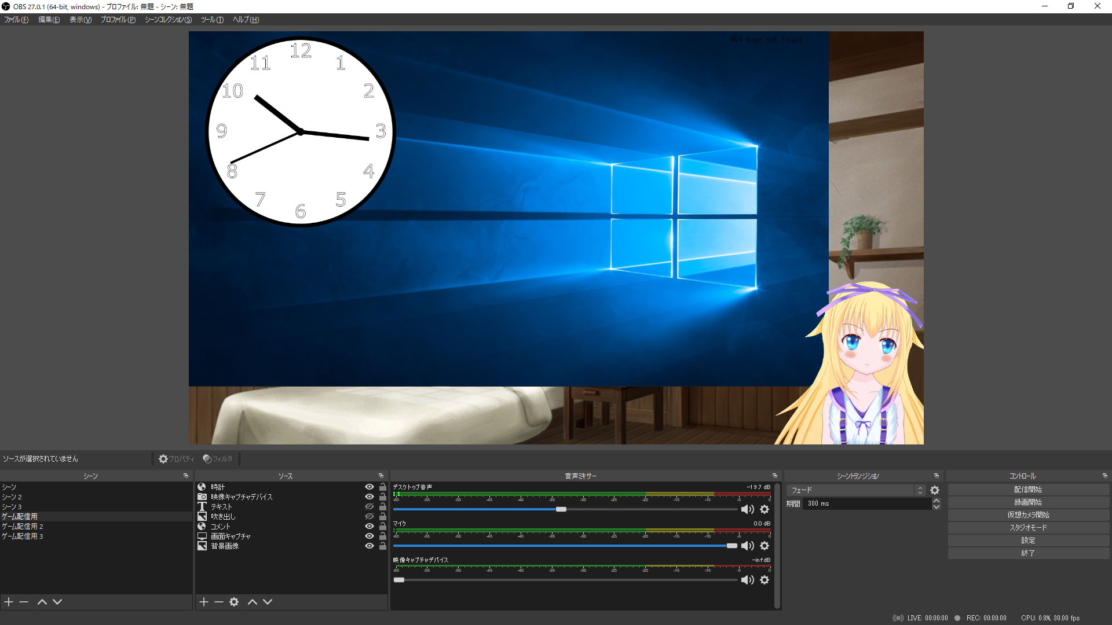Undock the ソース panel
Screen dimensions: 1112x625
[x=381, y=476]
